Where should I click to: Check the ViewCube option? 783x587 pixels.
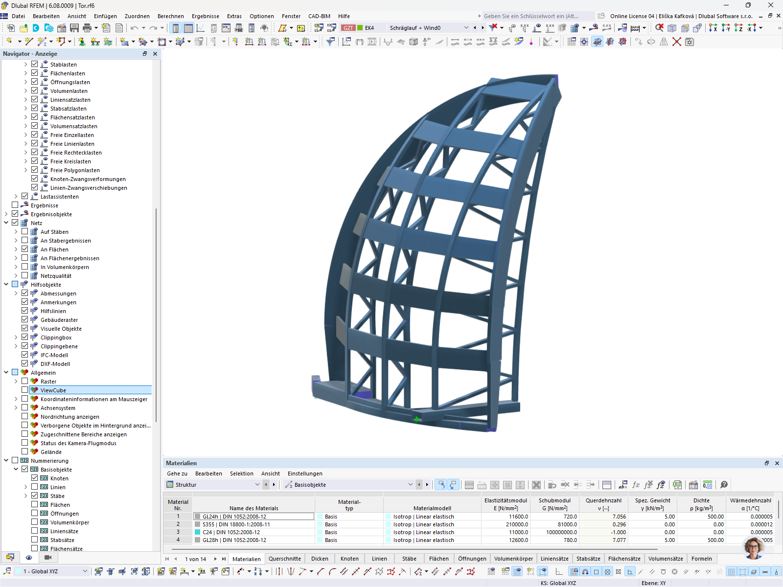[x=25, y=390]
